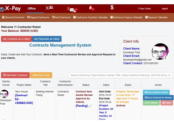Screen dimensions: 174x124
Task: Click the Project Name column header
Action: tap(24, 85)
